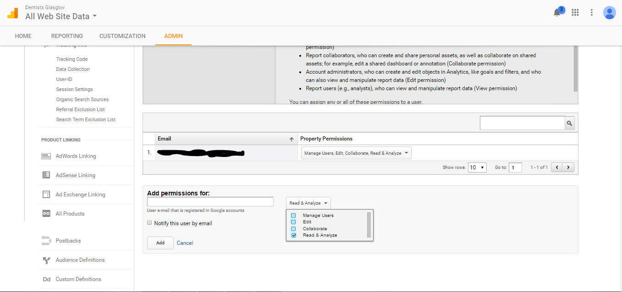This screenshot has width=622, height=292.
Task: Select the ADMIN tab
Action: pyautogui.click(x=173, y=36)
